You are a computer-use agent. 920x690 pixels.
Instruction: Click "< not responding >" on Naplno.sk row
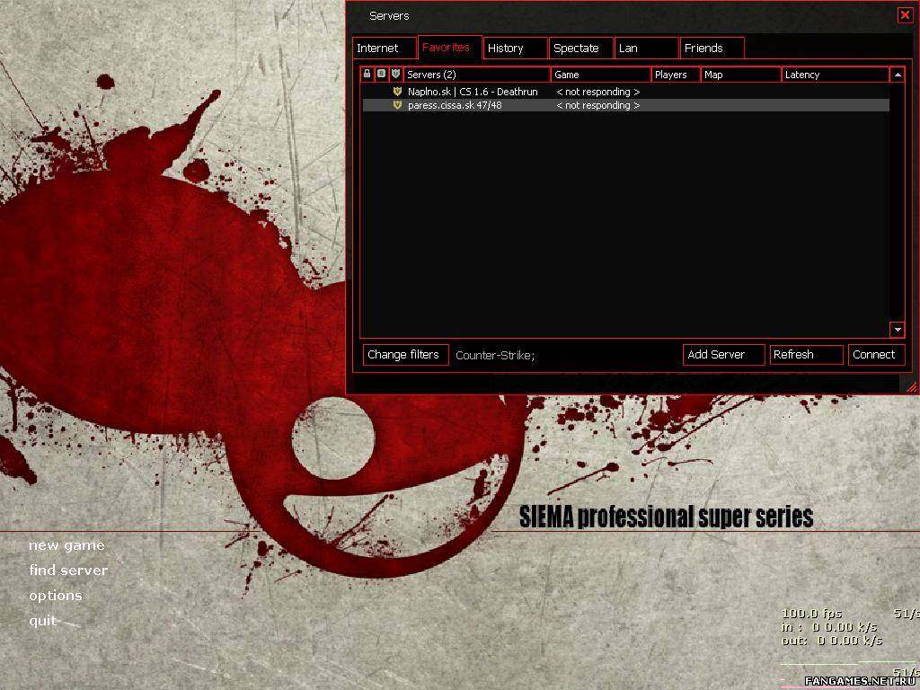[597, 92]
